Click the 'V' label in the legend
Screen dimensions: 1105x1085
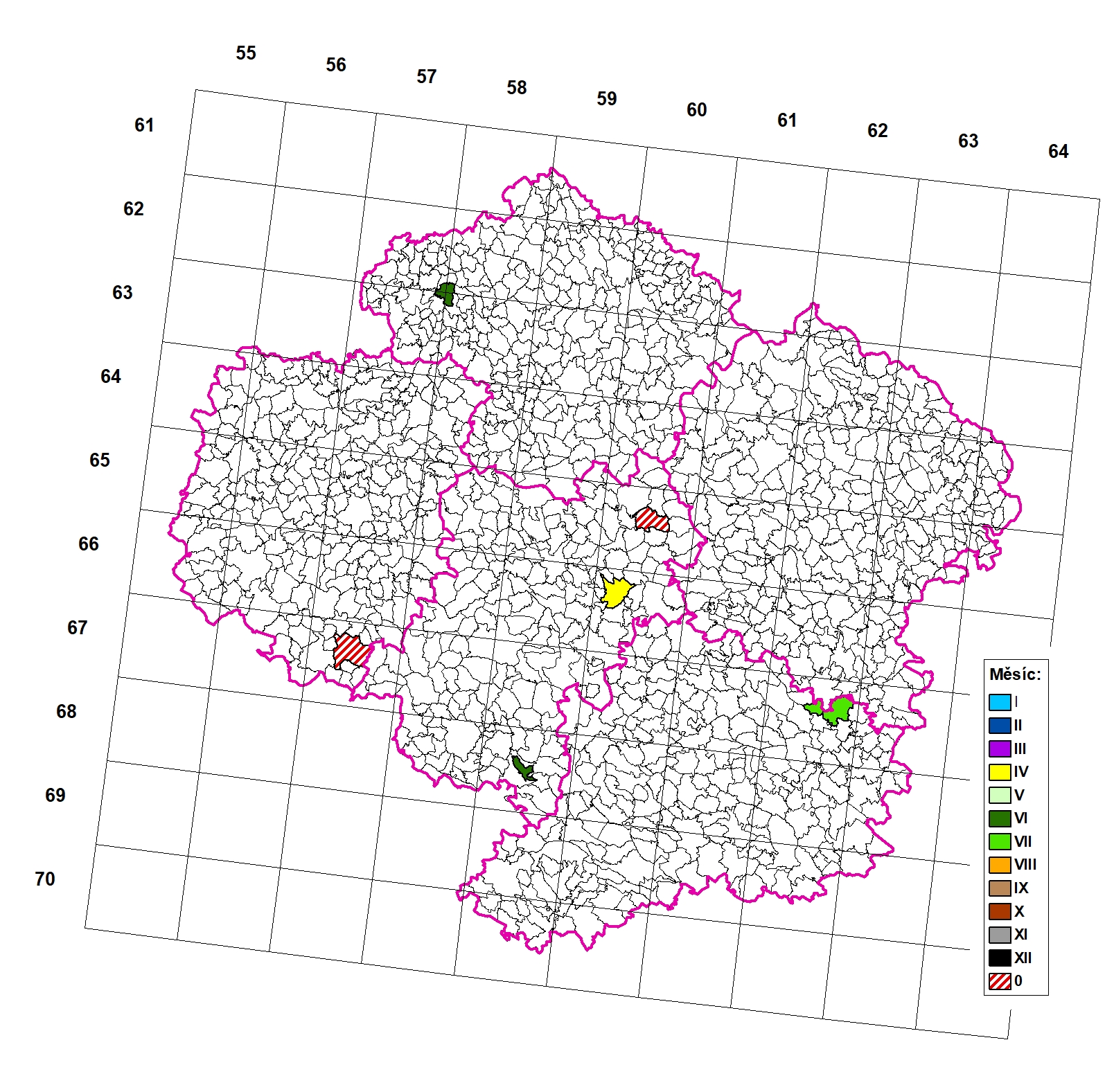[x=1019, y=795]
